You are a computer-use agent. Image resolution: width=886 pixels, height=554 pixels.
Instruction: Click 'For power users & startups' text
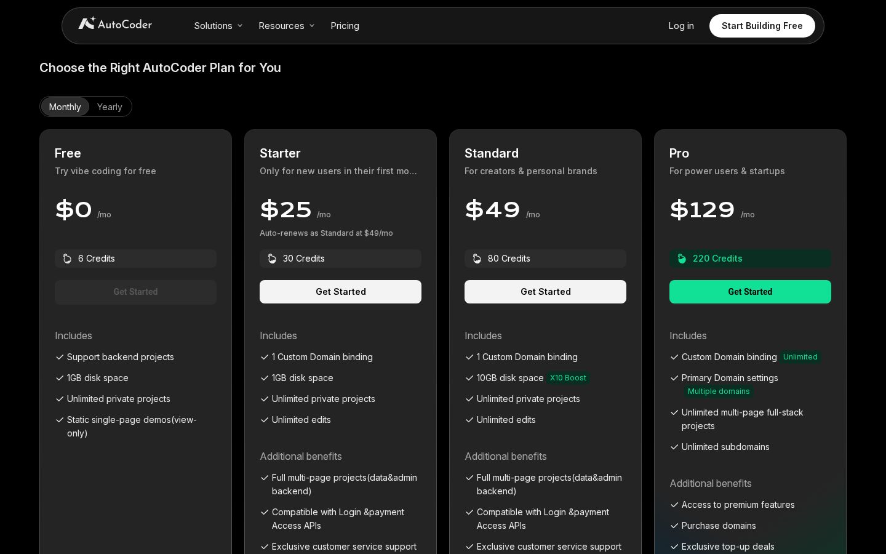(x=727, y=171)
